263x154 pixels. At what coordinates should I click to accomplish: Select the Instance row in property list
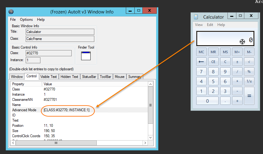tap(79, 94)
